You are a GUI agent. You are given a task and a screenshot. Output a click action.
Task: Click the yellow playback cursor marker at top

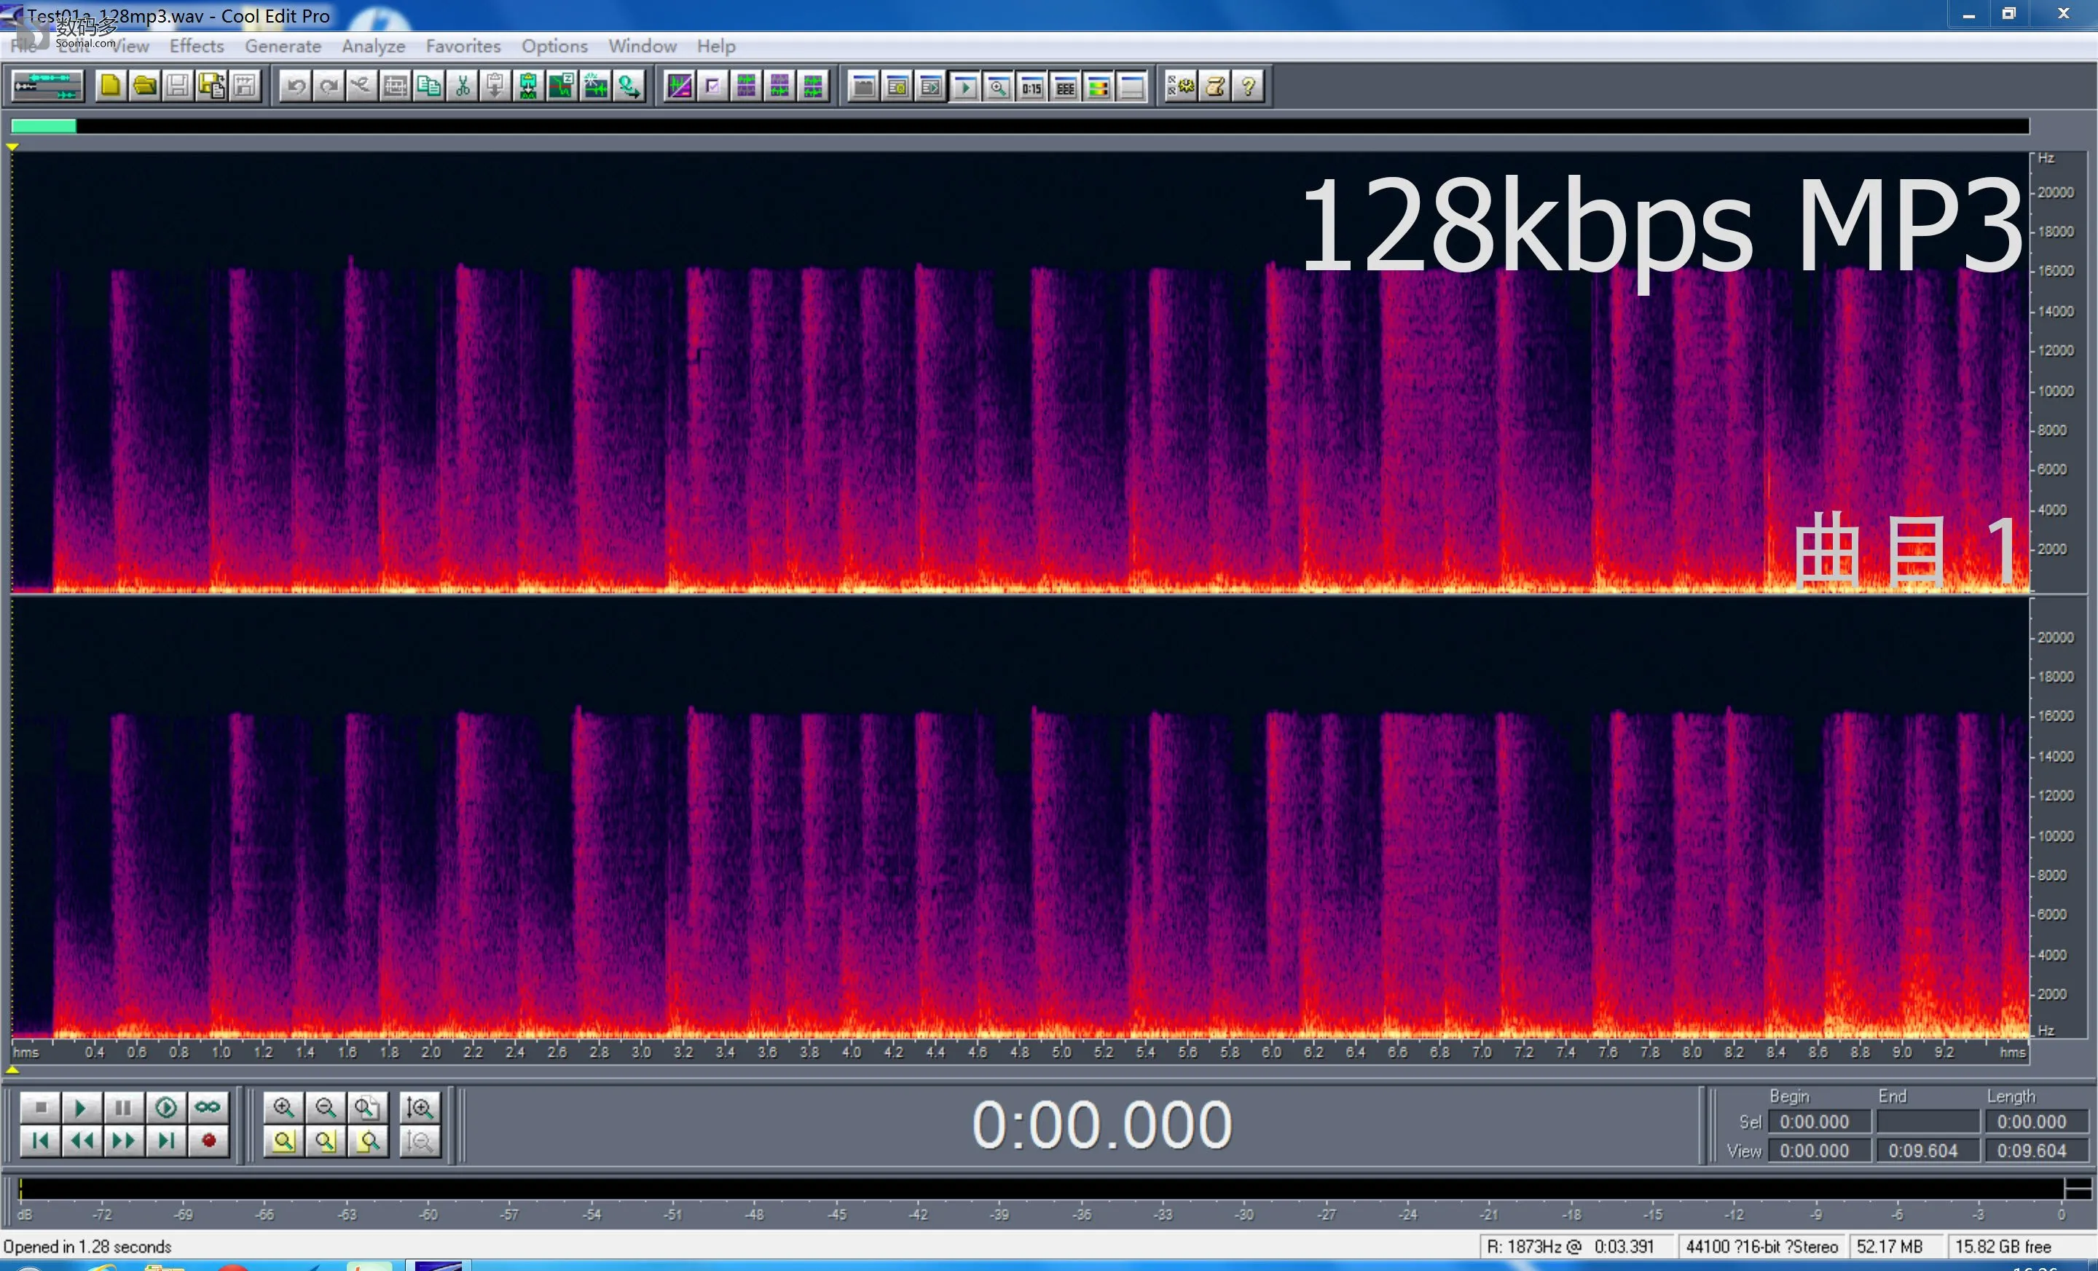(13, 147)
